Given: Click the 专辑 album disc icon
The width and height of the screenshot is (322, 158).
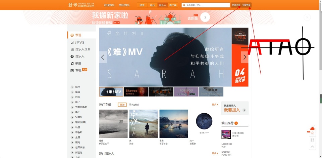Looking at the screenshot, I should [x=72, y=71].
